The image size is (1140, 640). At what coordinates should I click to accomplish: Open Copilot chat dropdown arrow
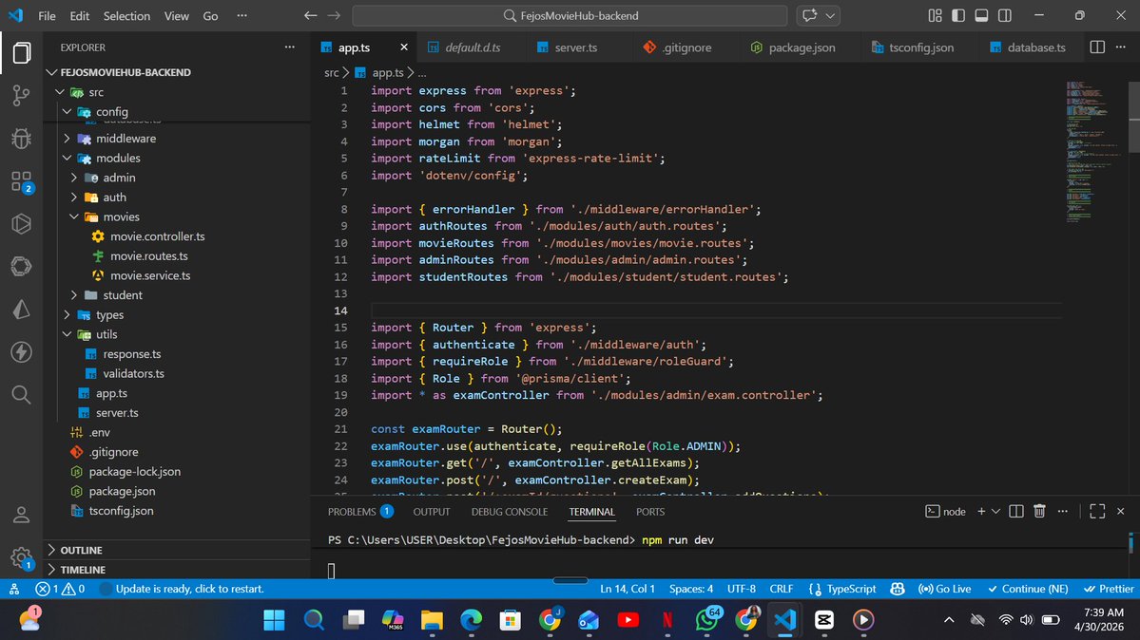pyautogui.click(x=830, y=15)
